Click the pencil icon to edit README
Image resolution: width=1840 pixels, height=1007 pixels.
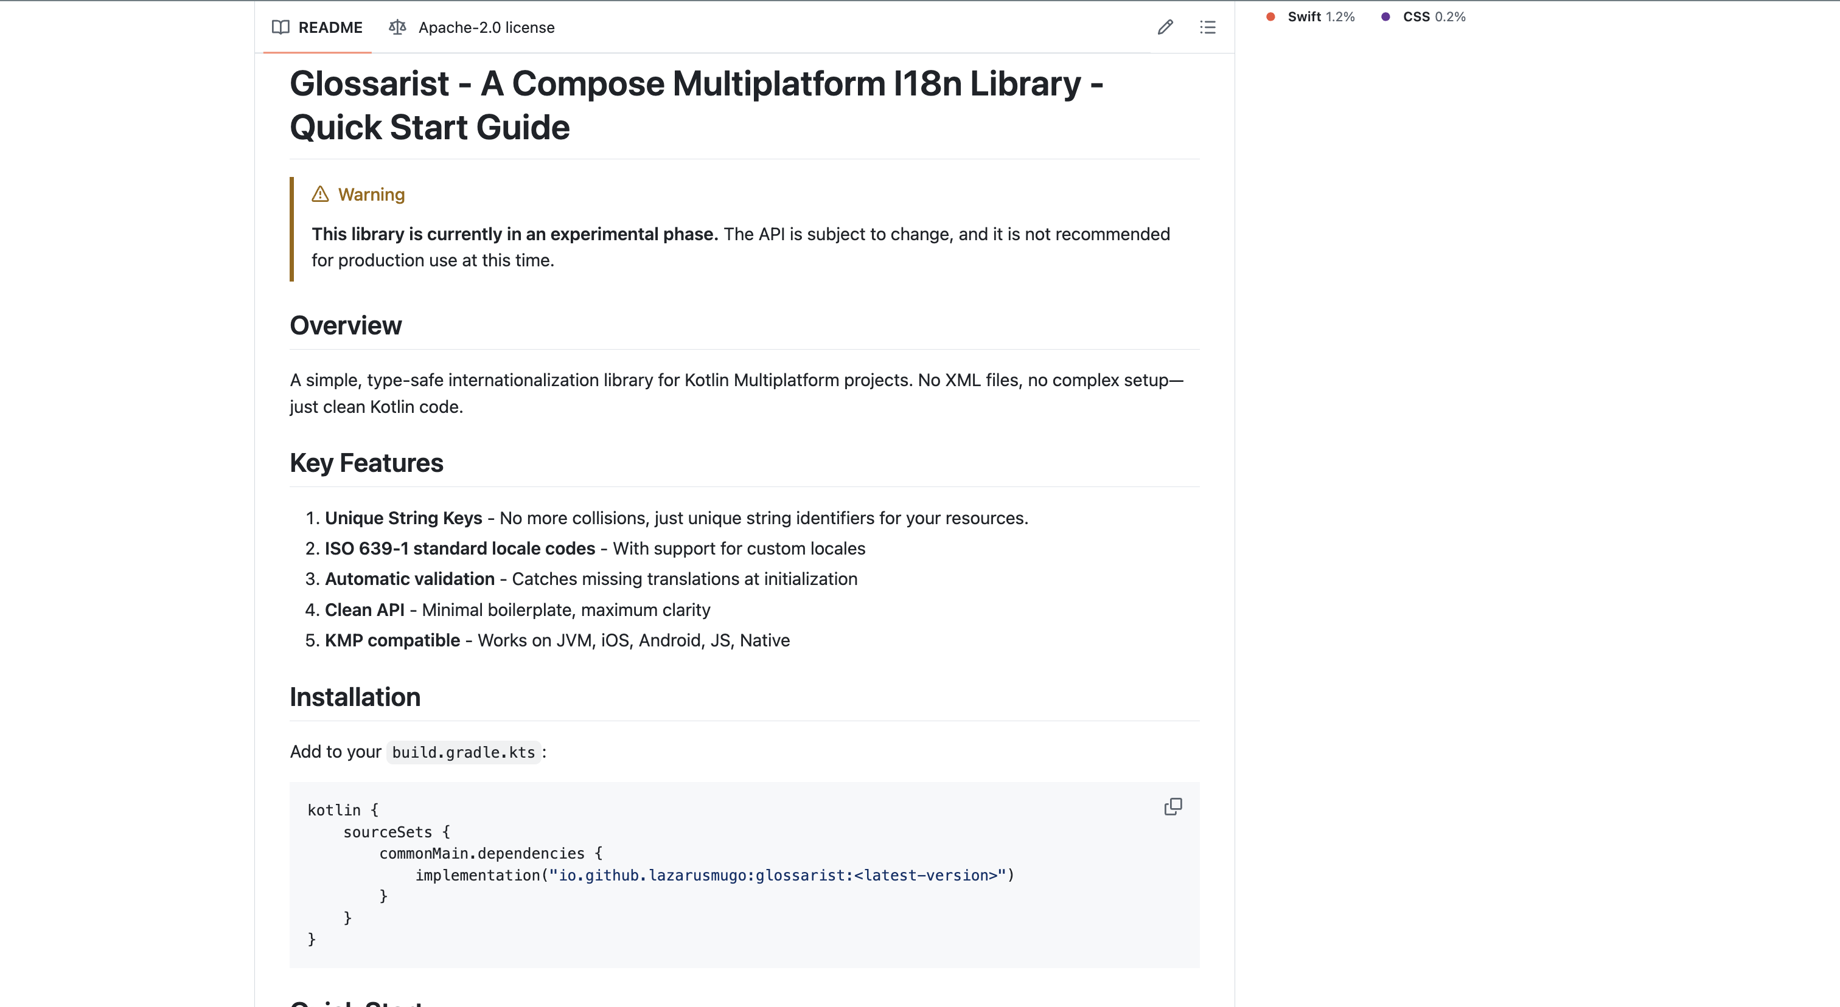tap(1165, 27)
